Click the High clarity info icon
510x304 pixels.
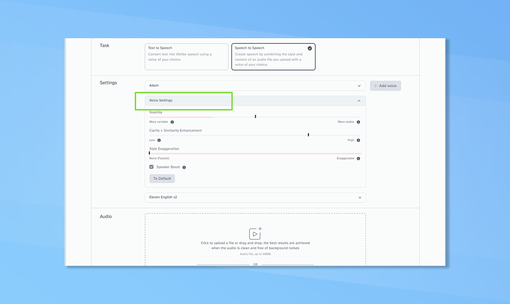tap(357, 140)
